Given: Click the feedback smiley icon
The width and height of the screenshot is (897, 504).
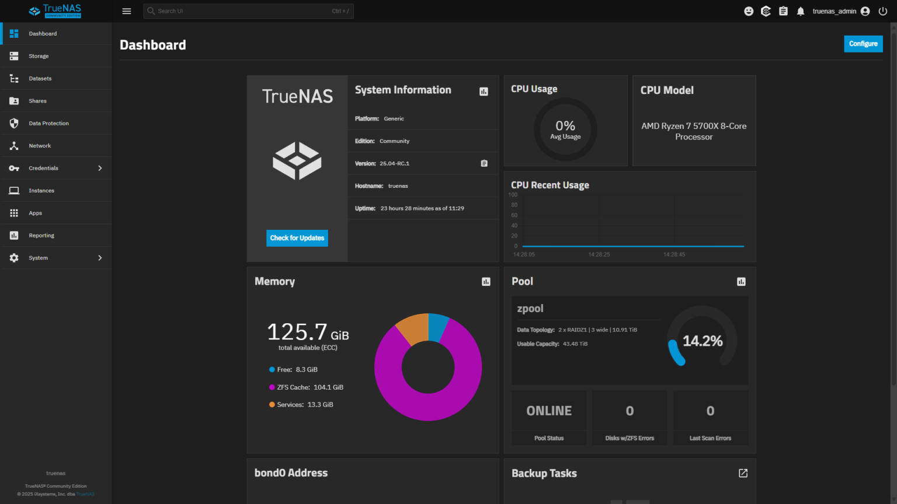Looking at the screenshot, I should (748, 10).
